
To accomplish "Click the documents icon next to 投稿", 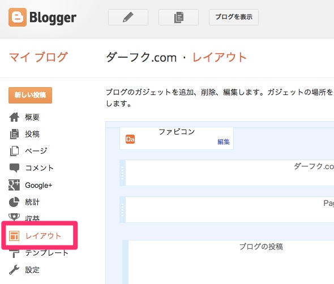I will click(x=14, y=134).
